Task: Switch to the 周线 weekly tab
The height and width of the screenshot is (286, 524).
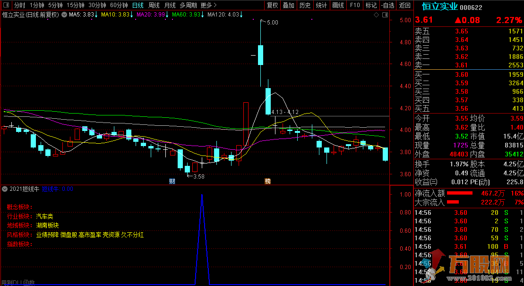Action: tap(154, 6)
